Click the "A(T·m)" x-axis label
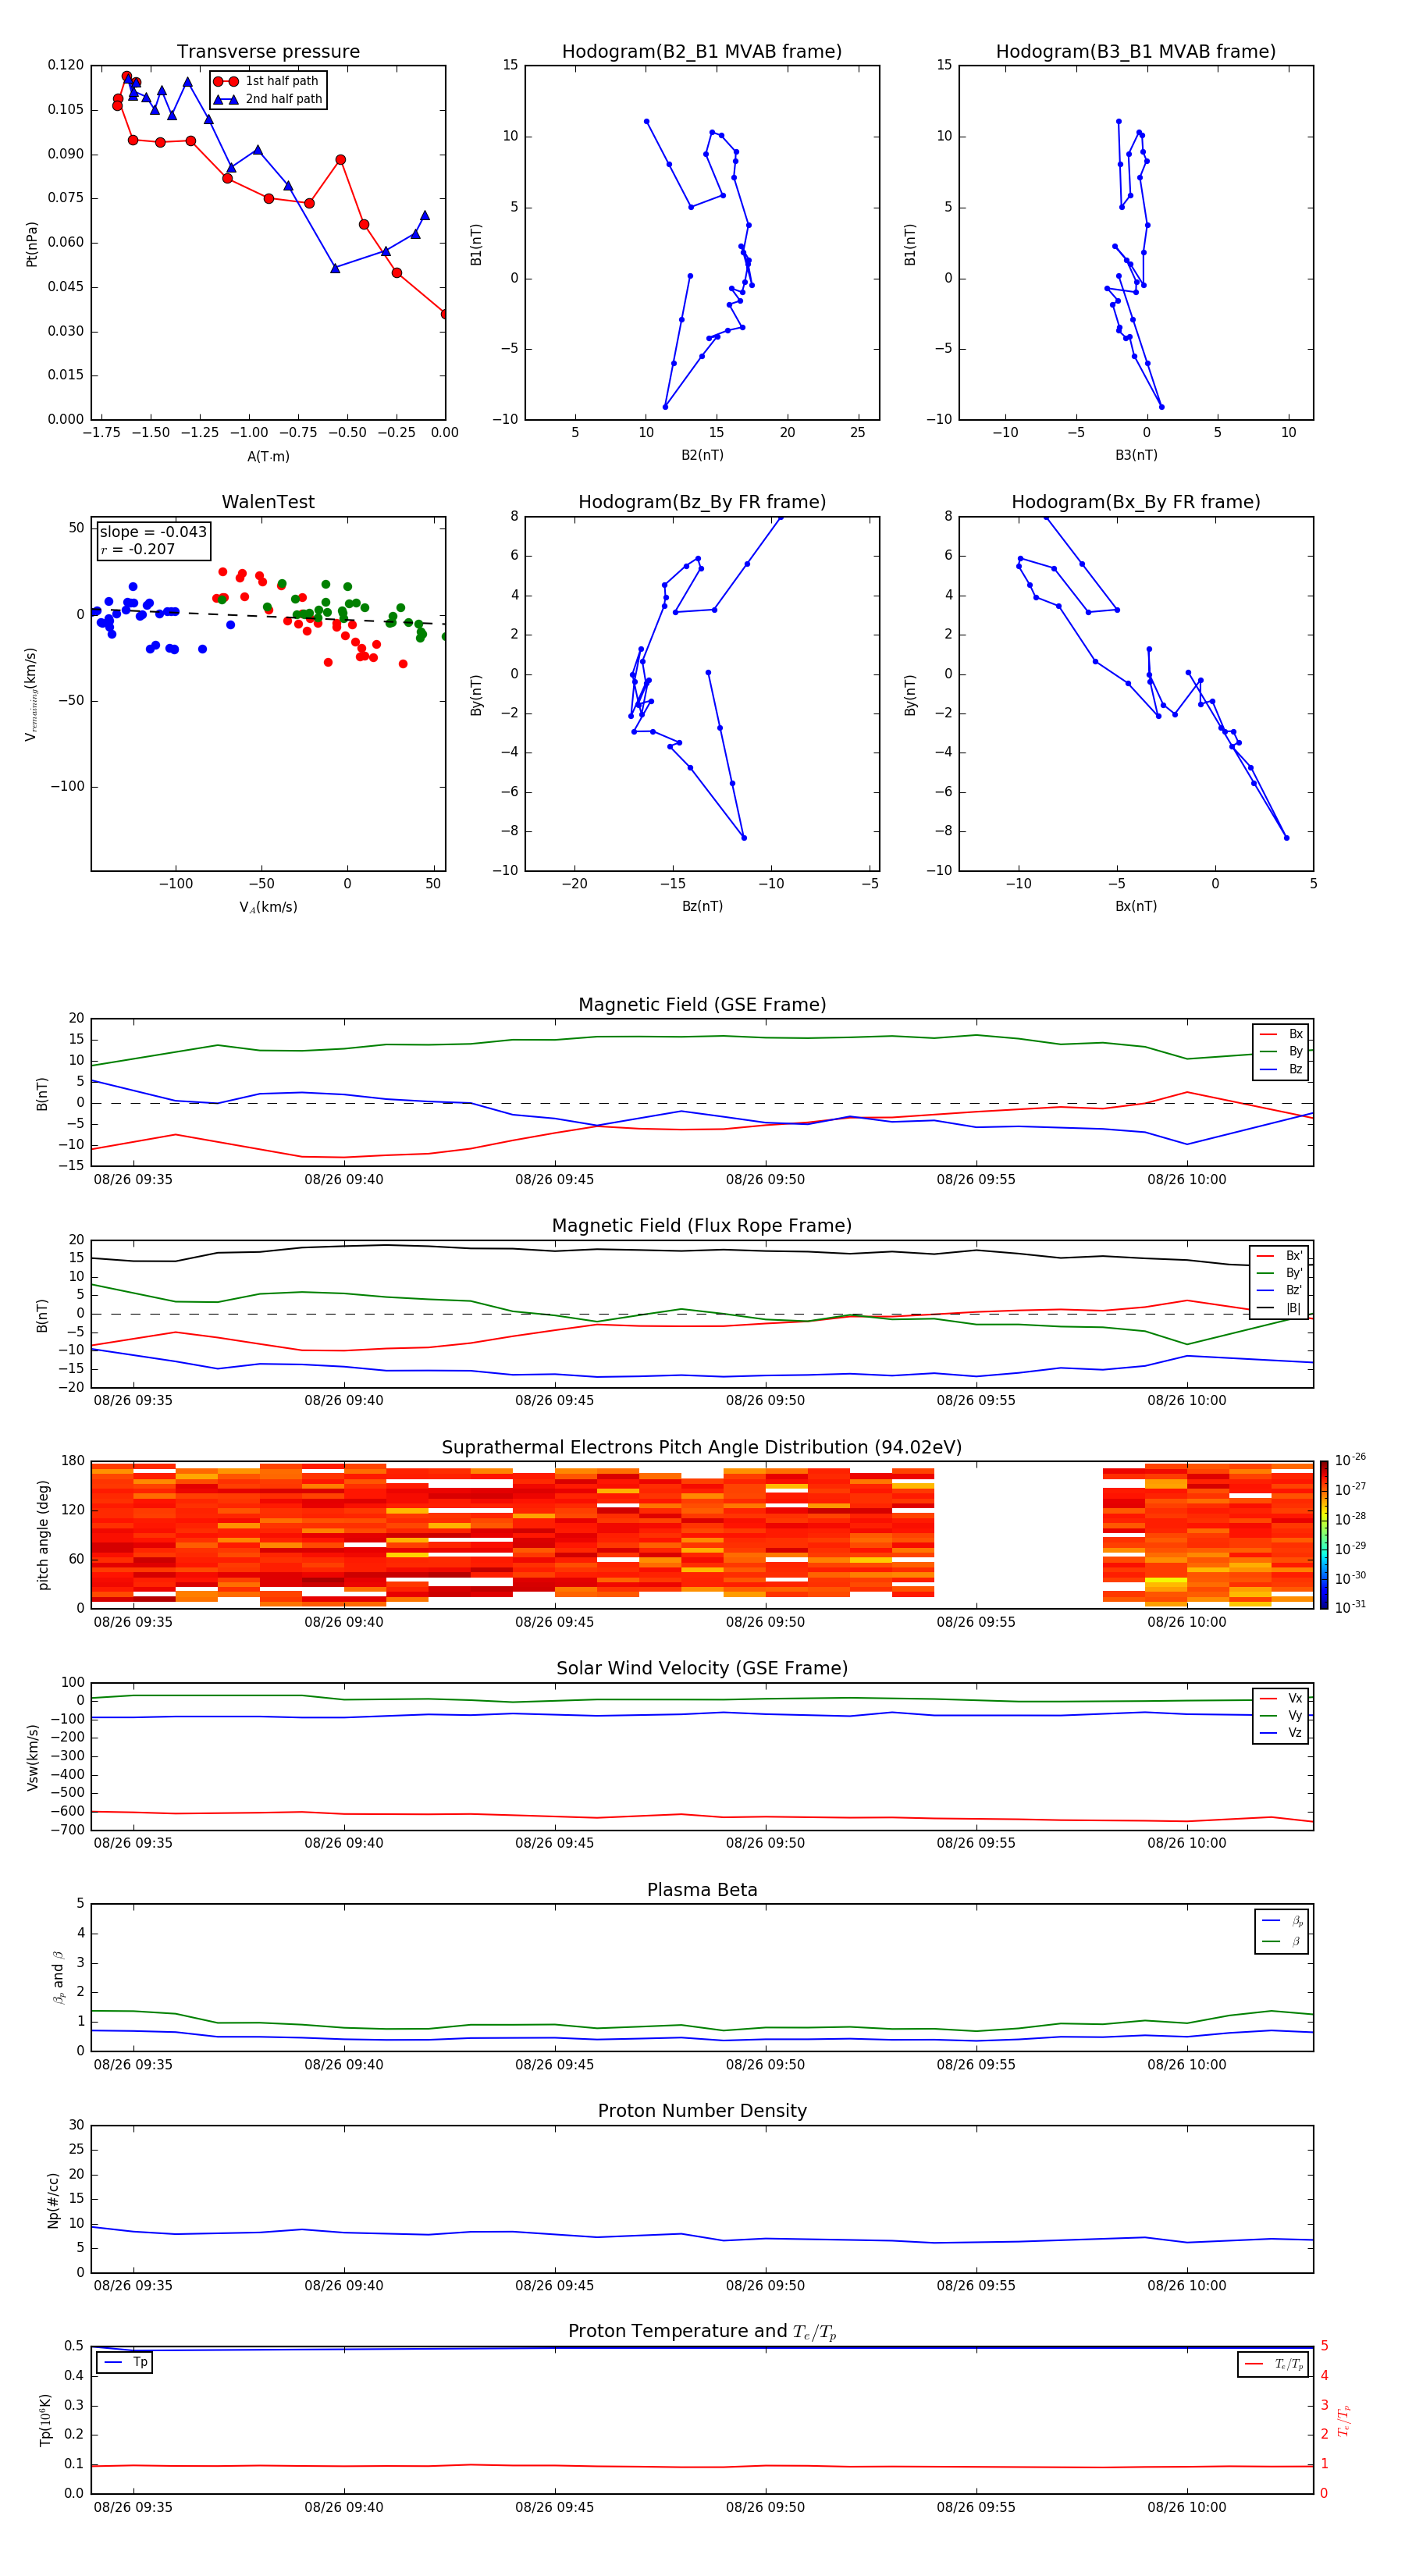Image resolution: width=1405 pixels, height=2576 pixels. click(268, 457)
